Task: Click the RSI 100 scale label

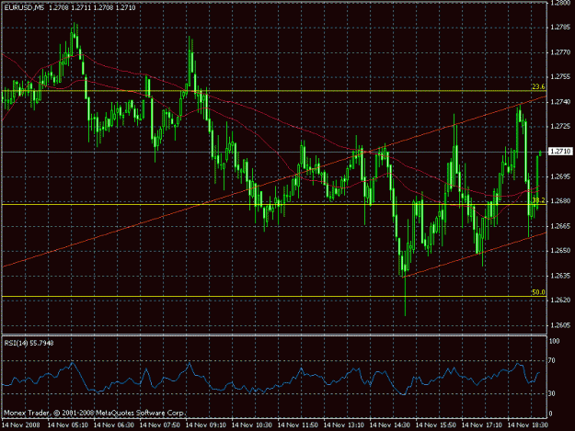Action: tap(554, 341)
